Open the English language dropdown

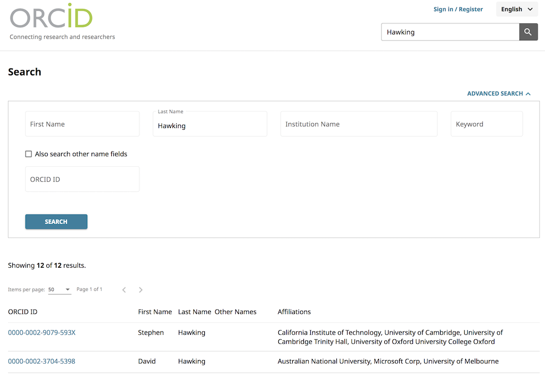click(x=517, y=9)
